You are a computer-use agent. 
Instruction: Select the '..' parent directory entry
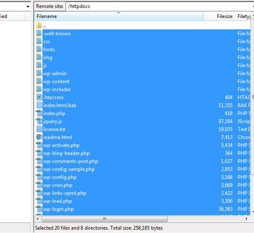45,26
